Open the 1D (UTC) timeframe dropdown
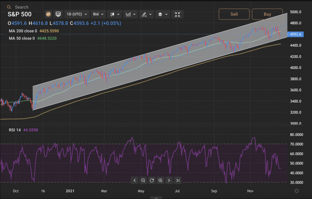The width and height of the screenshot is (312, 199). 77,14
